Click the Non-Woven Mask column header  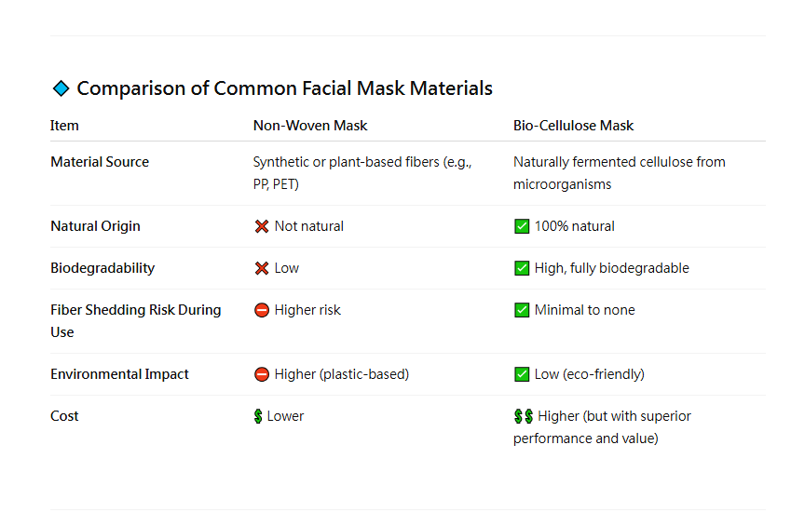pos(310,126)
